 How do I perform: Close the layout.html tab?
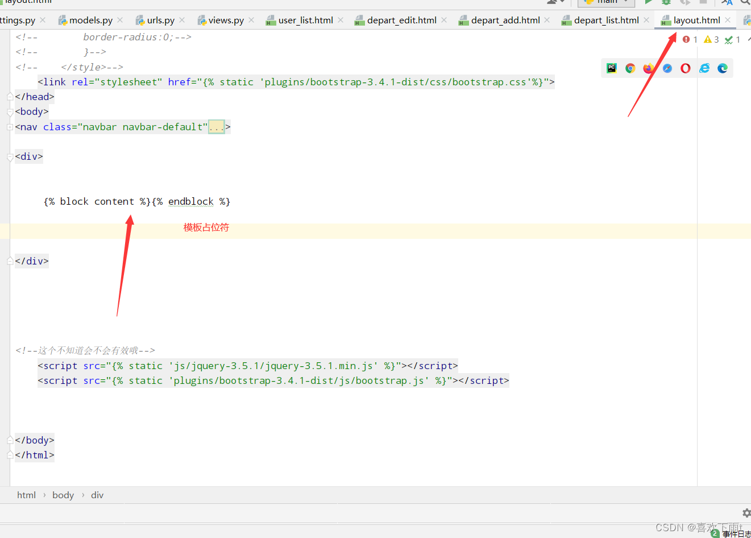[x=728, y=20]
